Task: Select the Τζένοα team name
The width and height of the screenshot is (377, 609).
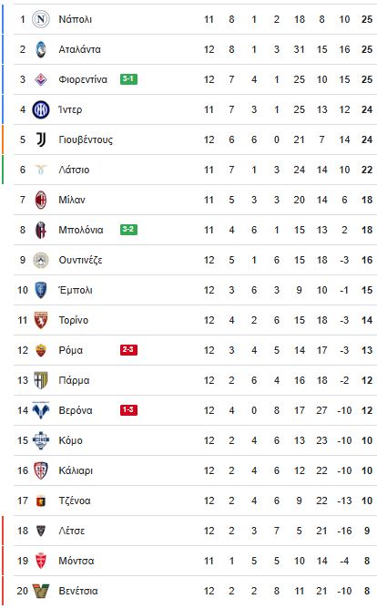Action: [x=75, y=501]
